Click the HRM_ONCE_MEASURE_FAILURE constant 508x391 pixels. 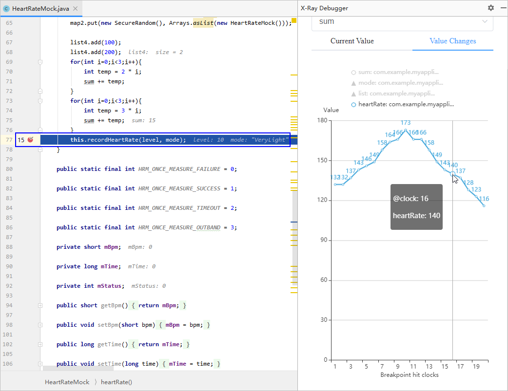click(x=179, y=169)
